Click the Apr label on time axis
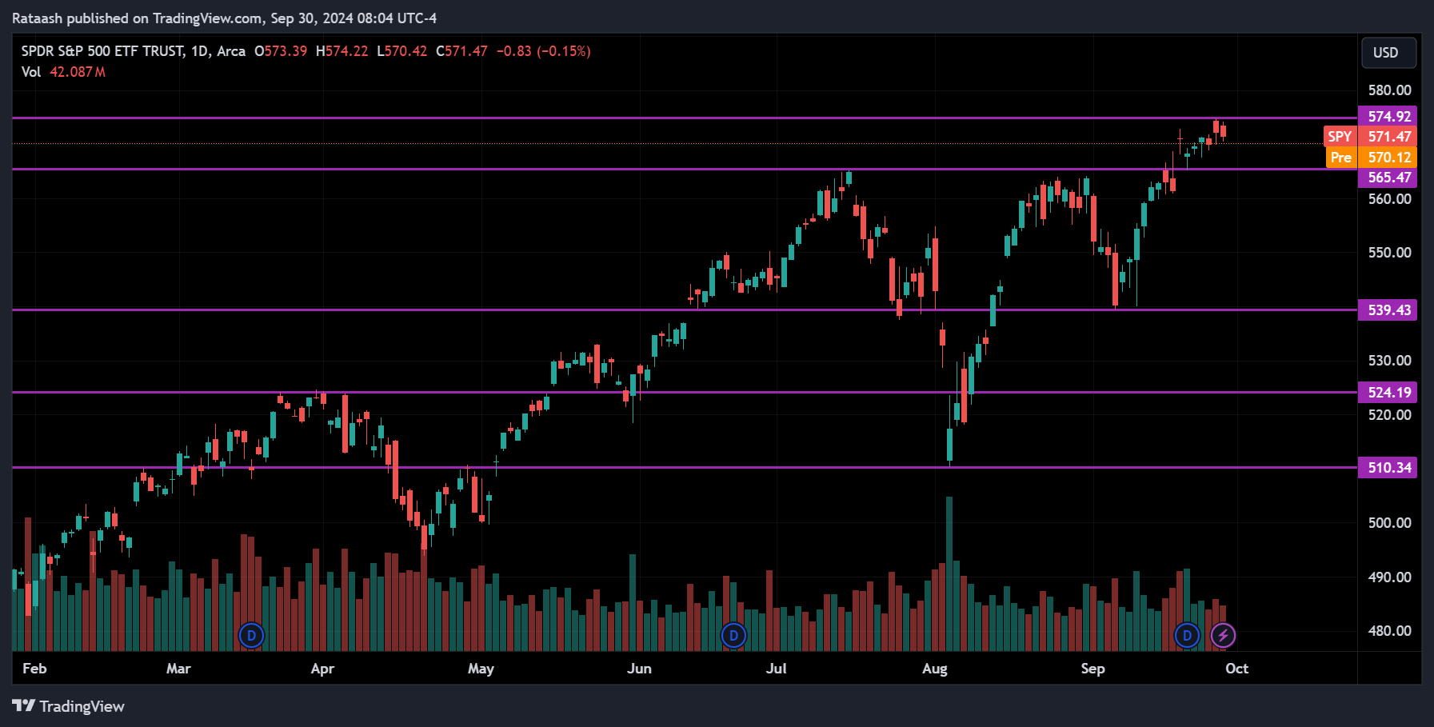This screenshot has height=727, width=1434. (322, 669)
